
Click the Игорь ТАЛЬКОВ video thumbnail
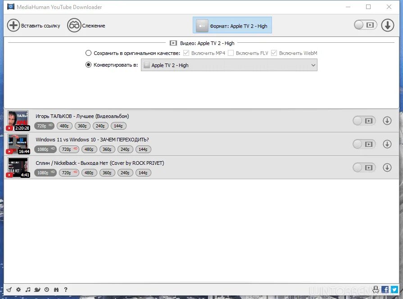[x=18, y=121]
